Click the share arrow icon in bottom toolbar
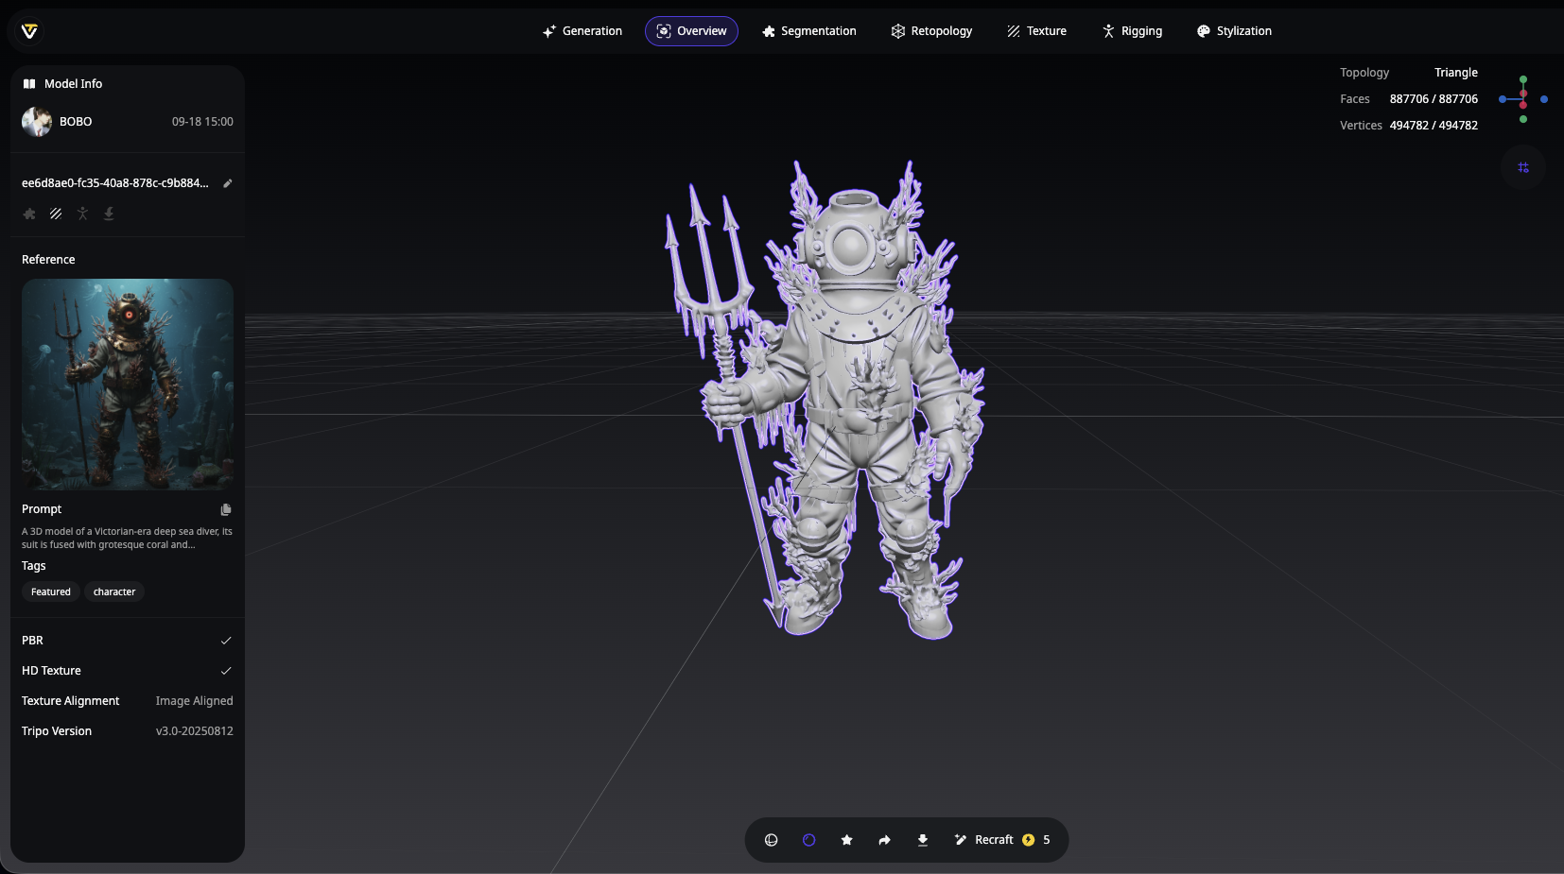 click(884, 840)
